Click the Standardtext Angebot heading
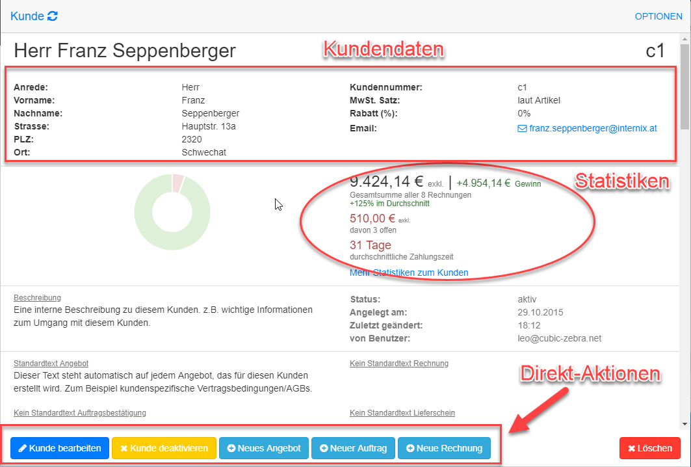This screenshot has width=691, height=467. 51,364
